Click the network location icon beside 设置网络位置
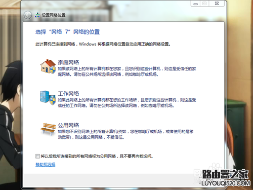 37,15
